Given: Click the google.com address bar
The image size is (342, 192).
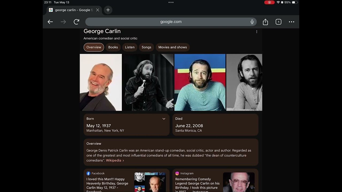Looking at the screenshot, I should [x=171, y=22].
